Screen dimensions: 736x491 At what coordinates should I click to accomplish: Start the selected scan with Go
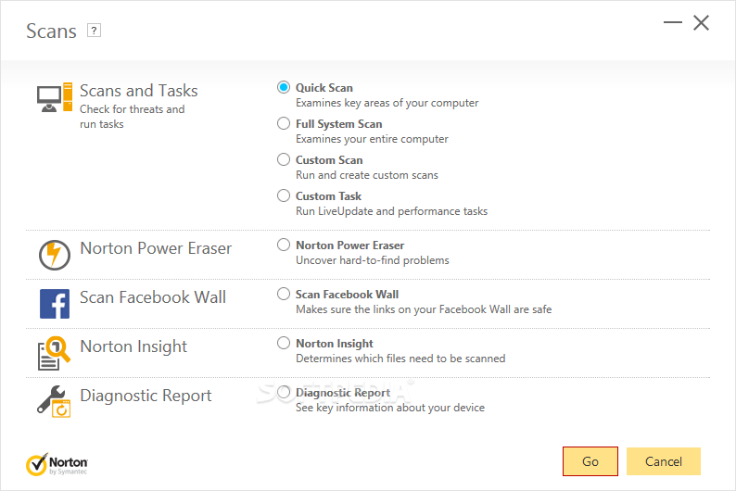(x=590, y=461)
